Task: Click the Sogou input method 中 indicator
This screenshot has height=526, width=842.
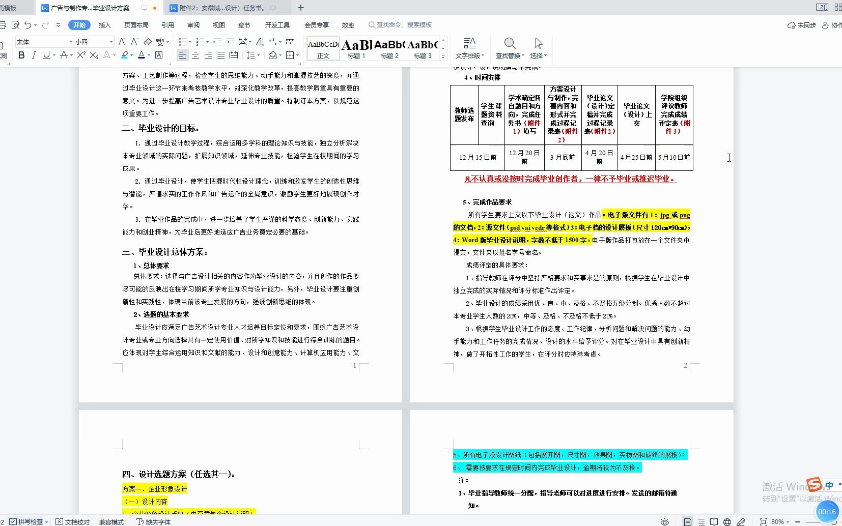Action: click(x=829, y=485)
